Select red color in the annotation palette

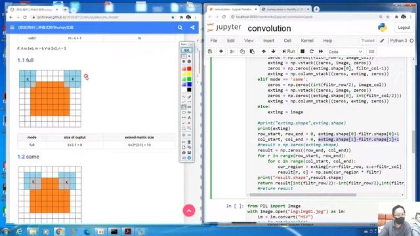pyautogui.click(x=189, y=68)
